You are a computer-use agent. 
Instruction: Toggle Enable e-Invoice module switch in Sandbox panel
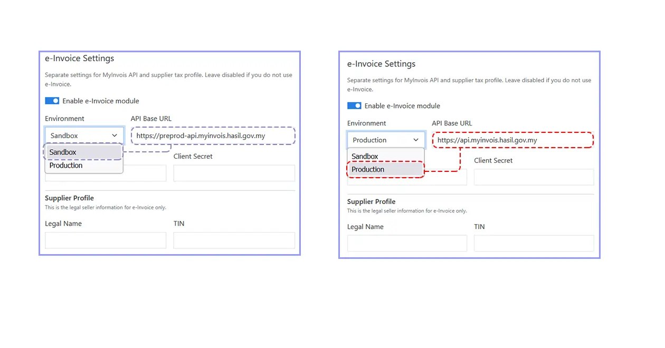[52, 101]
